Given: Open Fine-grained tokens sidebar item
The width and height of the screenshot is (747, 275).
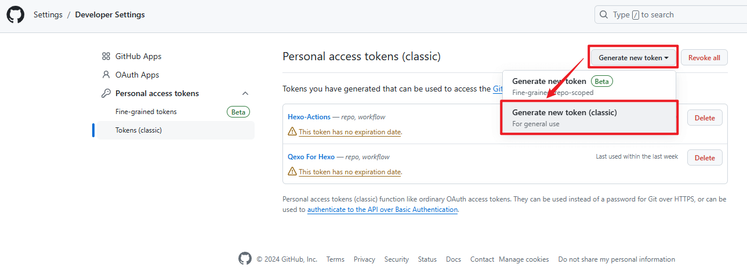Looking at the screenshot, I should 146,112.
